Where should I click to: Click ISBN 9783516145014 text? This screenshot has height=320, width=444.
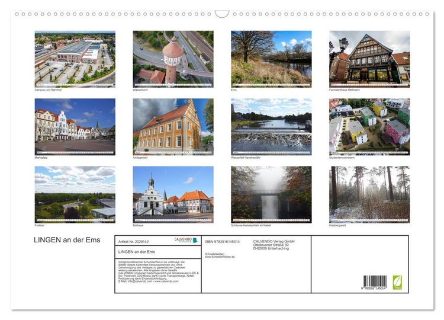[x=222, y=242]
